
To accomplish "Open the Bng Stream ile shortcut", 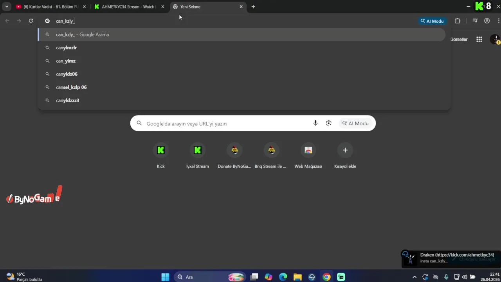I will click(271, 155).
